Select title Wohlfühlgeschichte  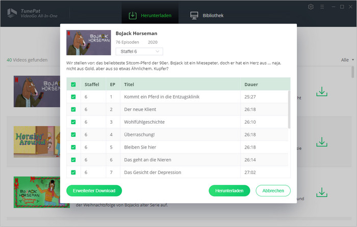(x=144, y=122)
